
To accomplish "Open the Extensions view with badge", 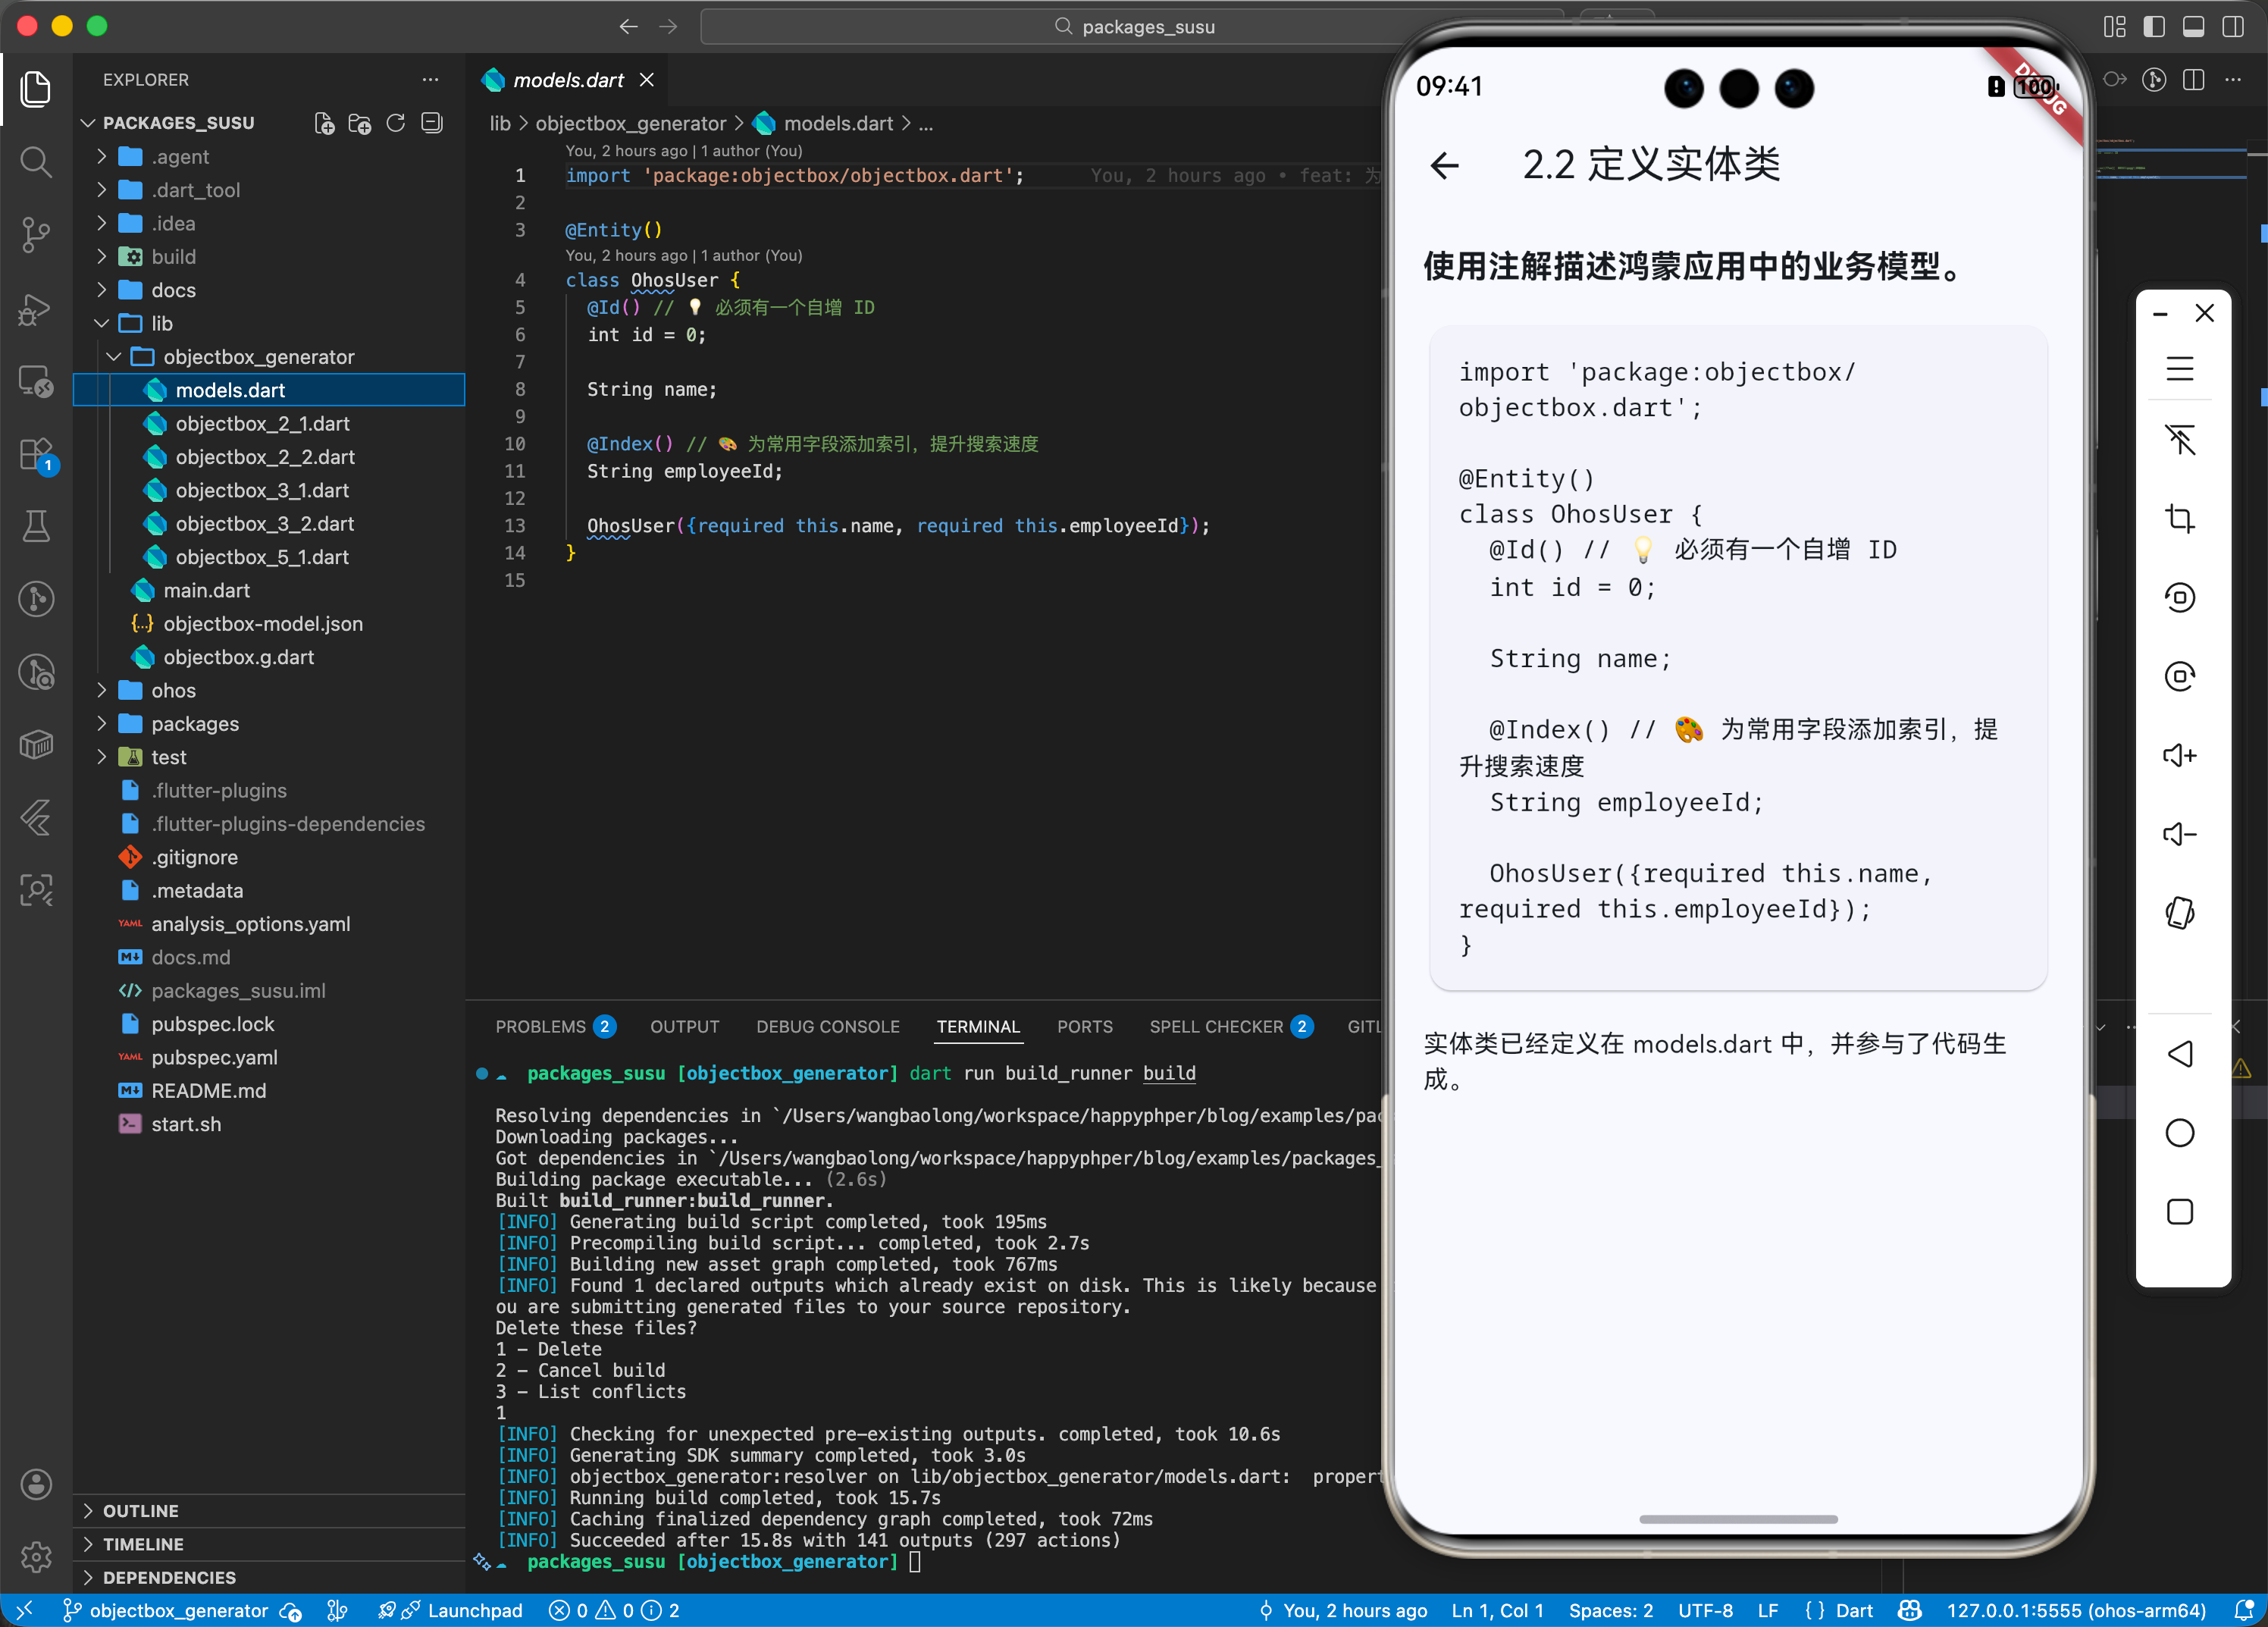I will 36,455.
